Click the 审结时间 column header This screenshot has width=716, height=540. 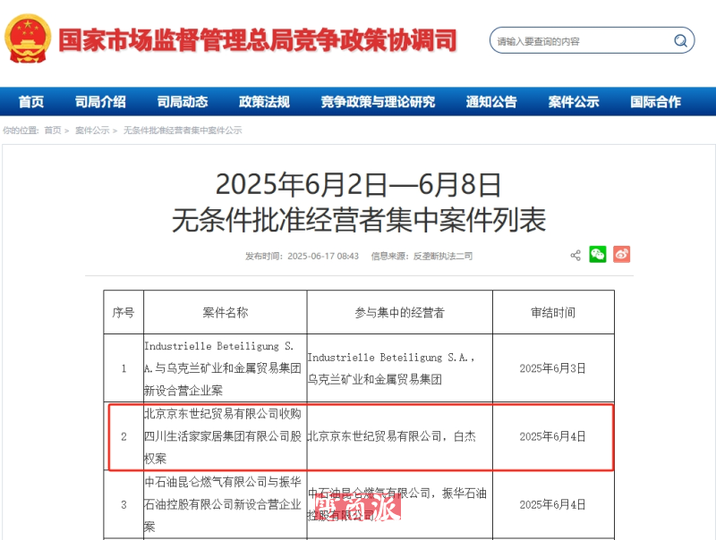coord(553,312)
